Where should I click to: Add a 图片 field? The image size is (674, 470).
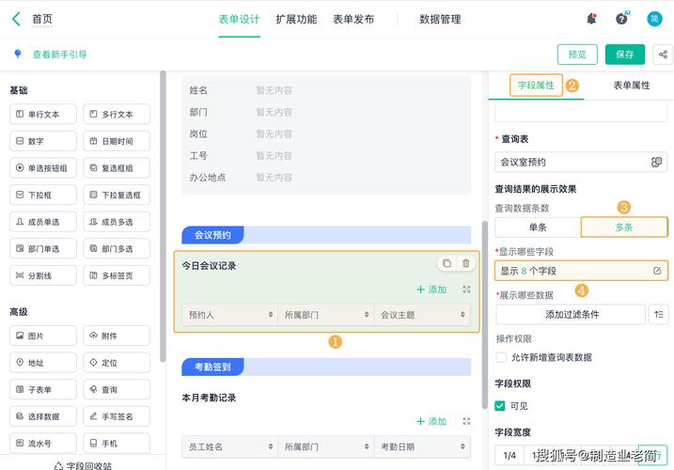point(43,336)
